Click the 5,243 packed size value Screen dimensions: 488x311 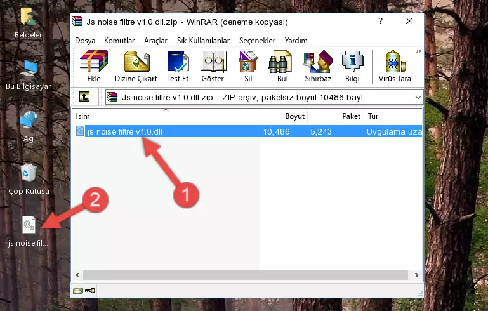[321, 131]
